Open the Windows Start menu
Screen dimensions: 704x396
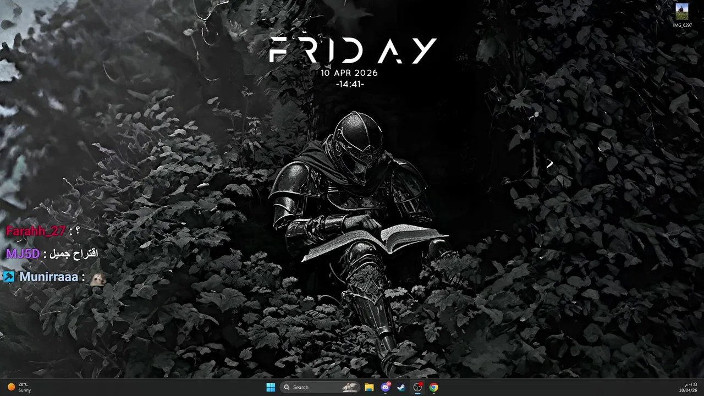coord(271,387)
